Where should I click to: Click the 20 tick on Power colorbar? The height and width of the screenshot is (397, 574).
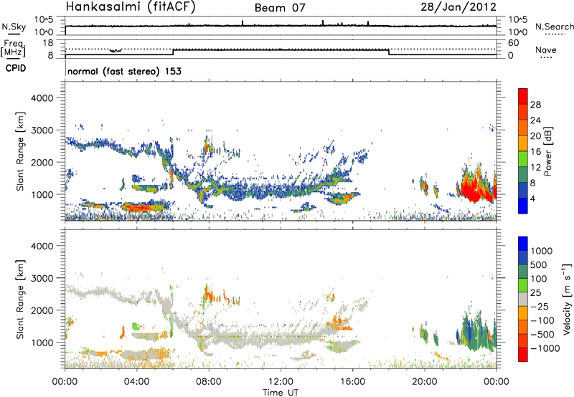coord(535,136)
